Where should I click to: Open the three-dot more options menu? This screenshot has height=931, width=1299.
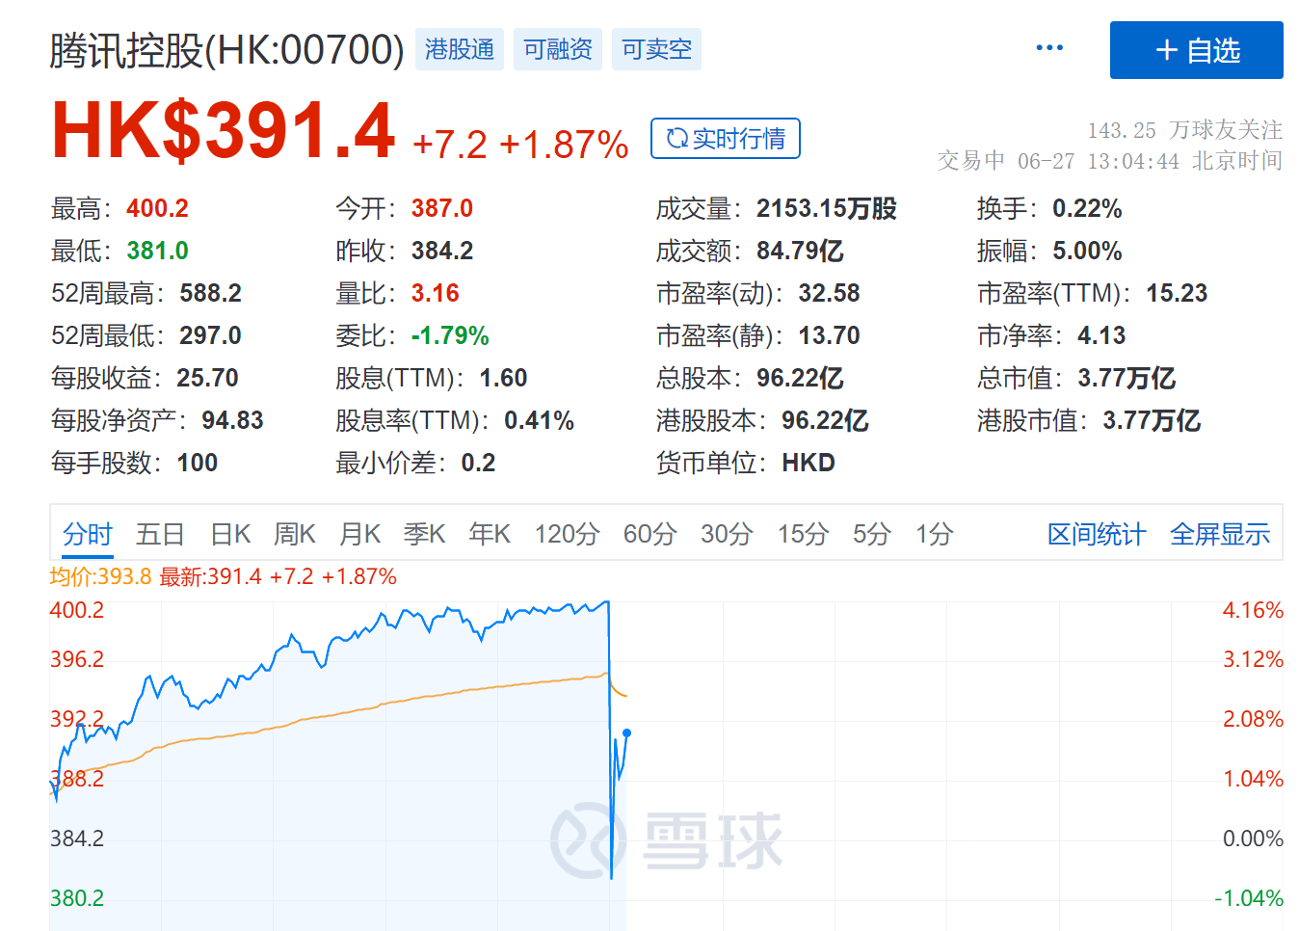[1049, 47]
